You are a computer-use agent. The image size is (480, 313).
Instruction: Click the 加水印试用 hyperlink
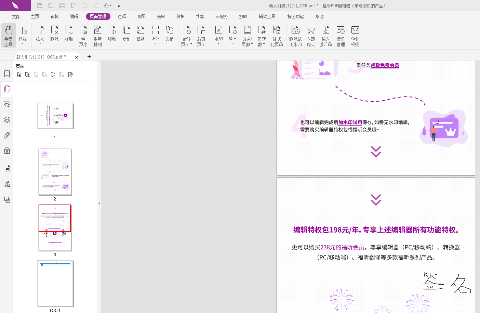tap(350, 122)
